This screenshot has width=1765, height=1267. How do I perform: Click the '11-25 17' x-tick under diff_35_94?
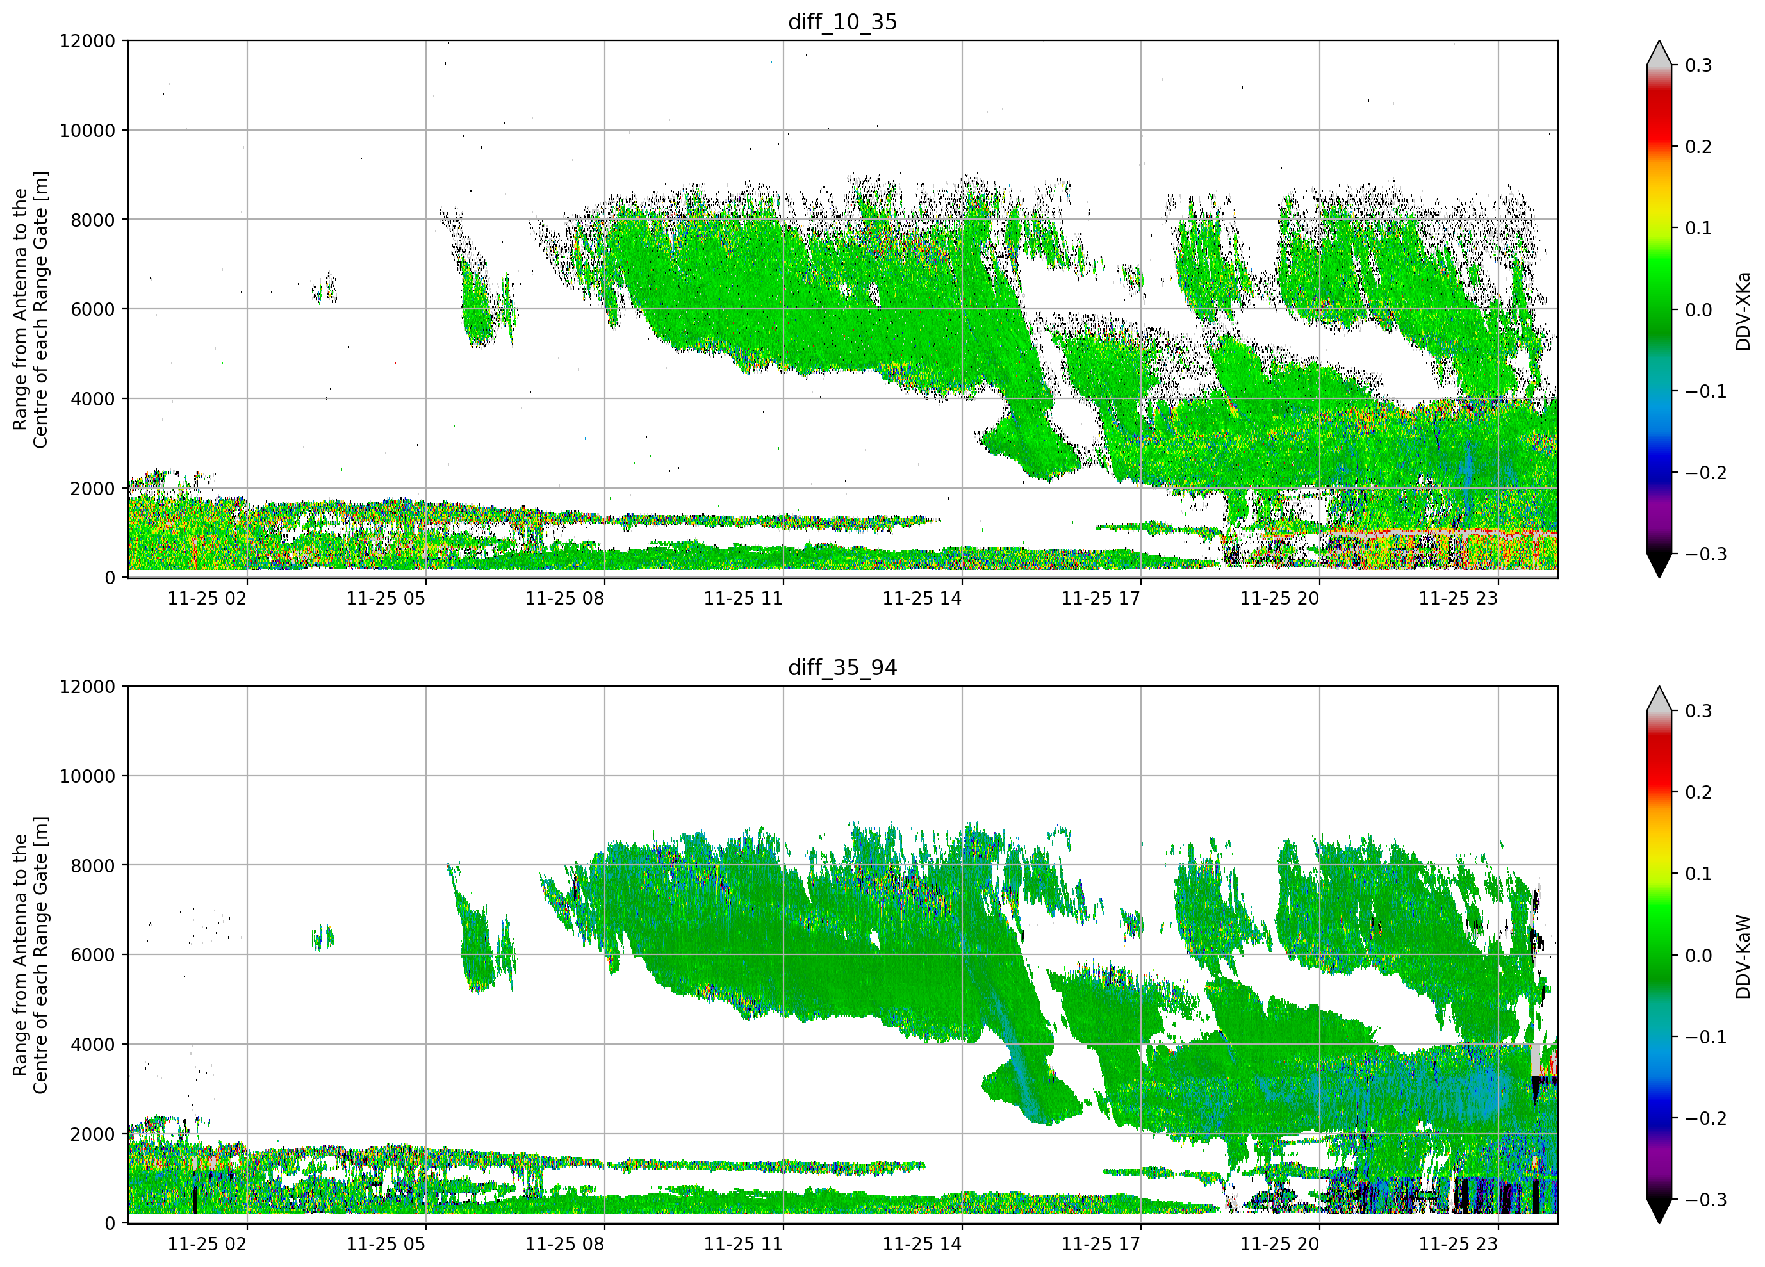(x=1101, y=1245)
